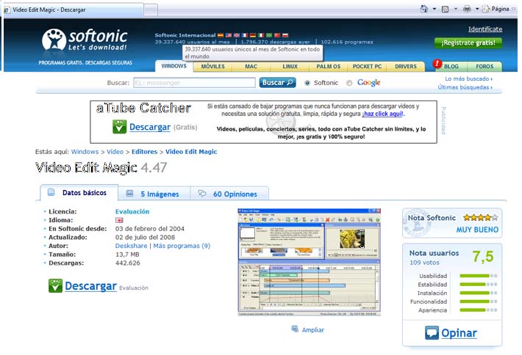Click the Spanish flag icon
The image size is (522, 355).
coord(221,35)
